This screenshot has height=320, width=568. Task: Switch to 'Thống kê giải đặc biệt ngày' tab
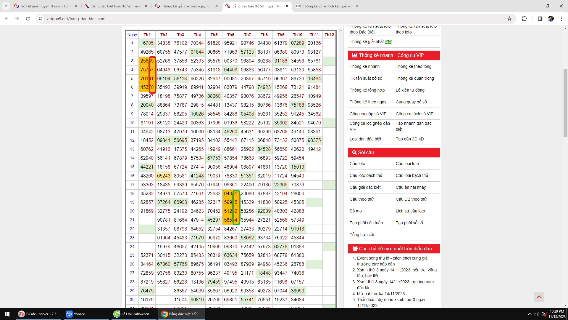(186, 6)
